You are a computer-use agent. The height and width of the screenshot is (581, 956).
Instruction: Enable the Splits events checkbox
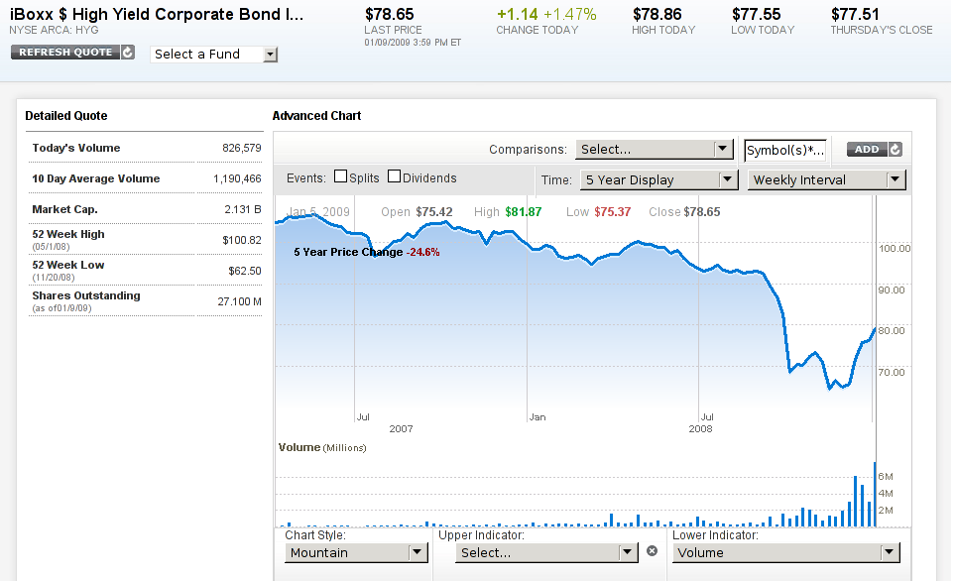(341, 177)
